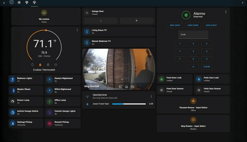Open Alarmo card three-dot menu
The width and height of the screenshot is (247, 142).
(226, 12)
